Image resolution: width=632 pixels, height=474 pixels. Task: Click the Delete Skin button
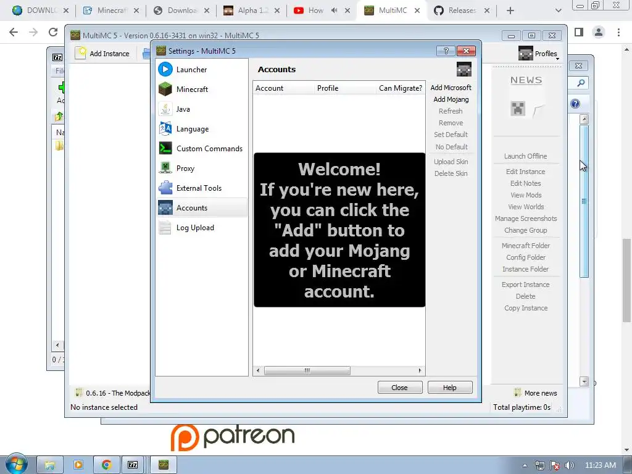pyautogui.click(x=451, y=173)
